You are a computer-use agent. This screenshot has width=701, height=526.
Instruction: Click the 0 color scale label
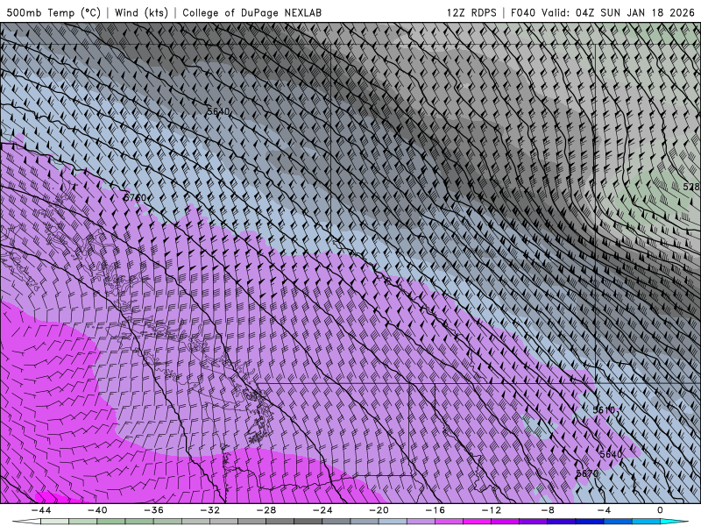(661, 510)
